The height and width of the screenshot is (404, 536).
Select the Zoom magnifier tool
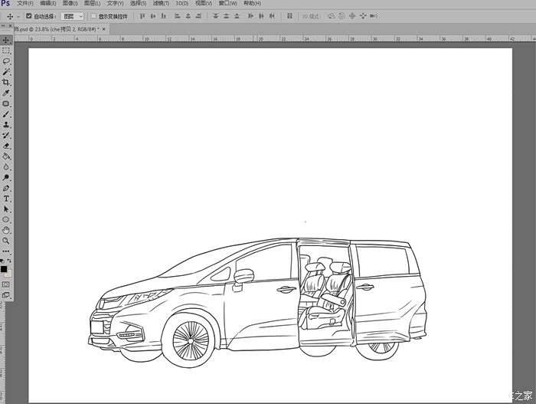pos(6,240)
